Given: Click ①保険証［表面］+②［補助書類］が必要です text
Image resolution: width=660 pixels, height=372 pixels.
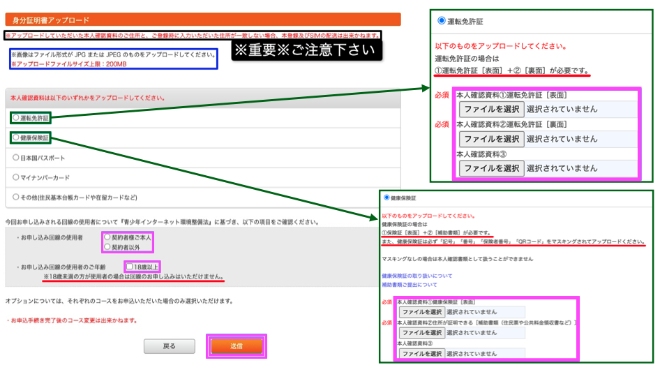Looking at the screenshot, I should click(x=436, y=232).
